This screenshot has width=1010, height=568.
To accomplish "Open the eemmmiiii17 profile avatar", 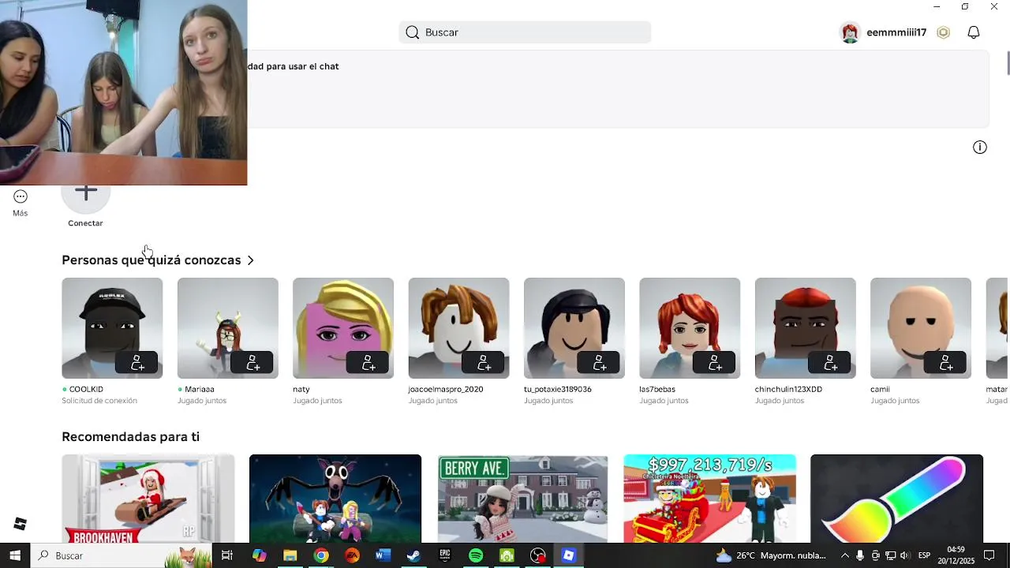I will 850,32.
